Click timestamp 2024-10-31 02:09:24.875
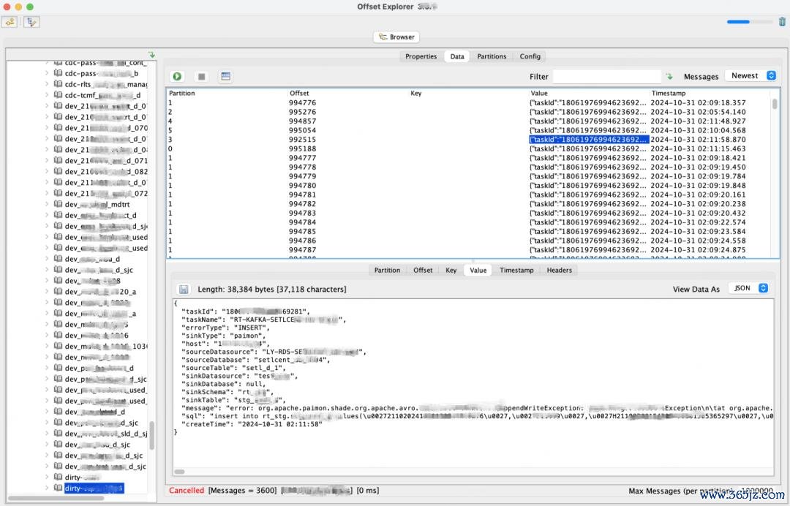The width and height of the screenshot is (790, 506). tap(698, 250)
